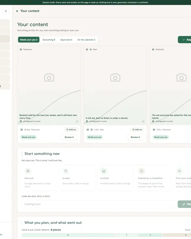Click the 'A week' calendar icon
This screenshot has width=191, height=239.
coord(66,171)
